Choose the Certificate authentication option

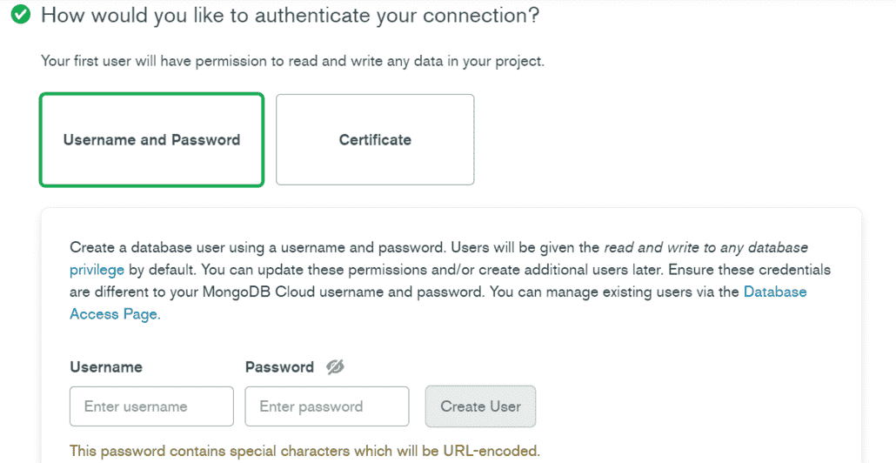375,140
